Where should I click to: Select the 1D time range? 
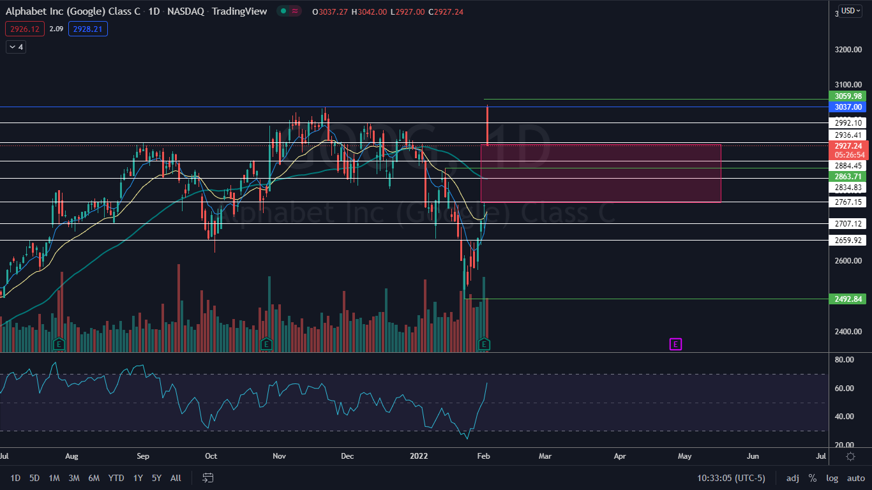[15, 478]
